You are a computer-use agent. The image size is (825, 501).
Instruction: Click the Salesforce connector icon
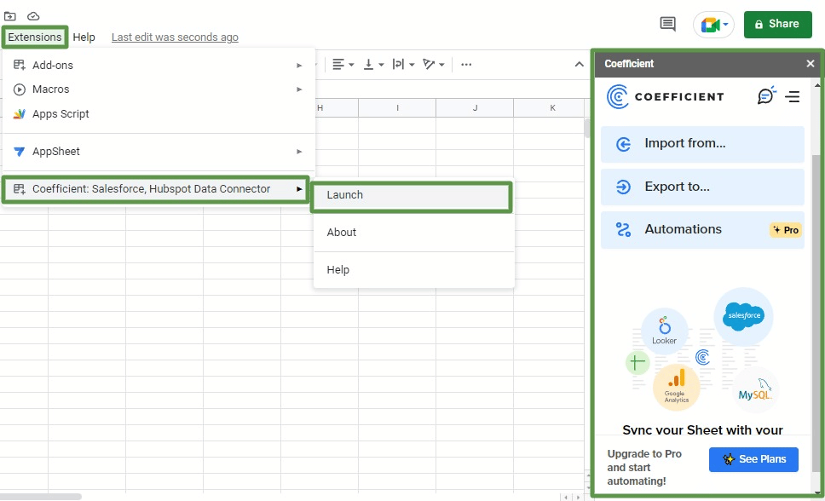[743, 316]
